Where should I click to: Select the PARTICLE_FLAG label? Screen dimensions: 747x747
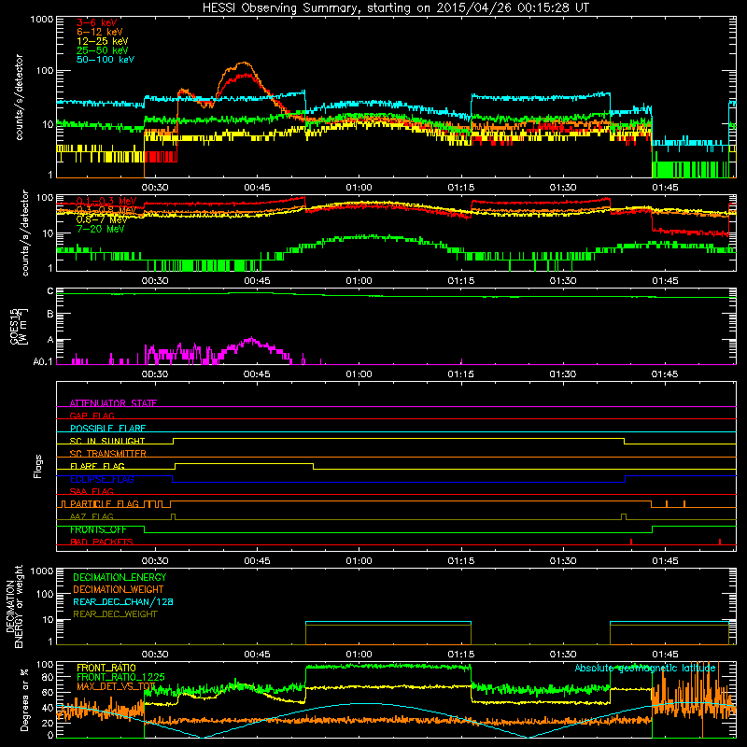tap(105, 503)
